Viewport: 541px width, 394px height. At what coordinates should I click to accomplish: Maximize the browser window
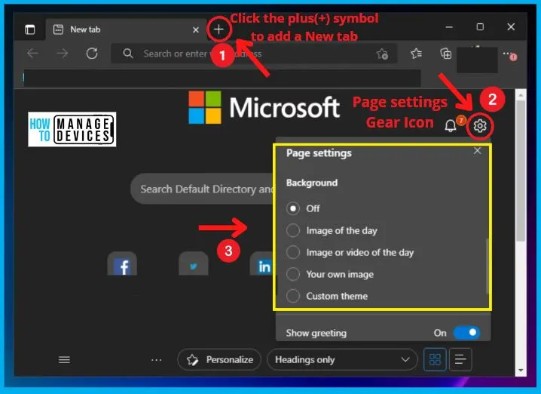(x=480, y=27)
